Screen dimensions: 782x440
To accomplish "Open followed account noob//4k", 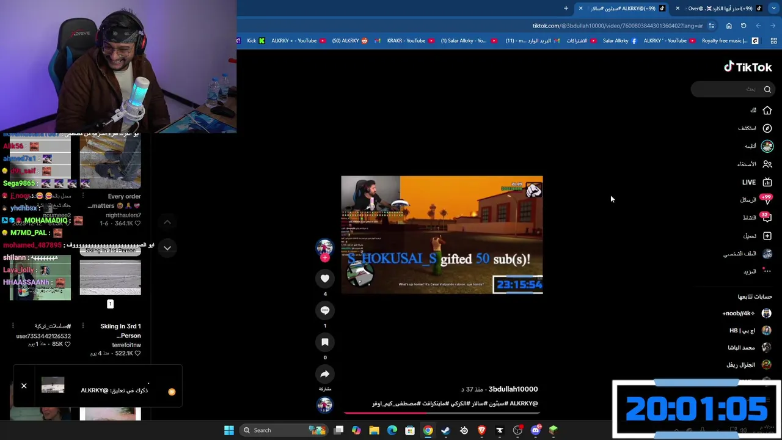I will 747,313.
